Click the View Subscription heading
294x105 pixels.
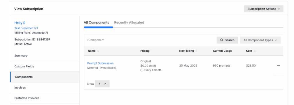[28, 9]
